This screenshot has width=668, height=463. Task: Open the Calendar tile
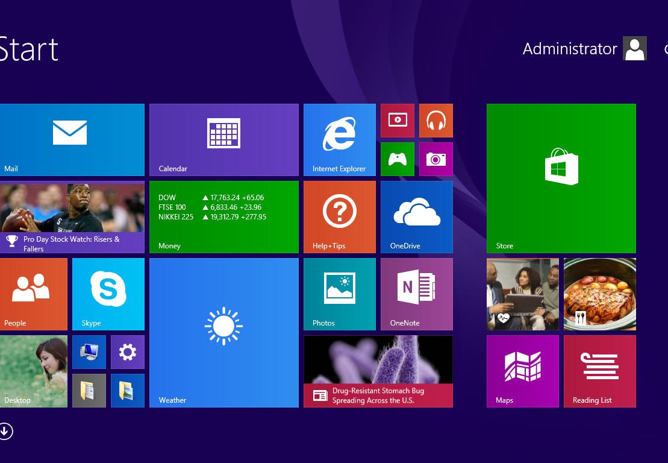[223, 140]
